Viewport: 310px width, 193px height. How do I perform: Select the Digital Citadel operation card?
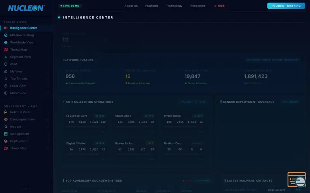pos(86,150)
